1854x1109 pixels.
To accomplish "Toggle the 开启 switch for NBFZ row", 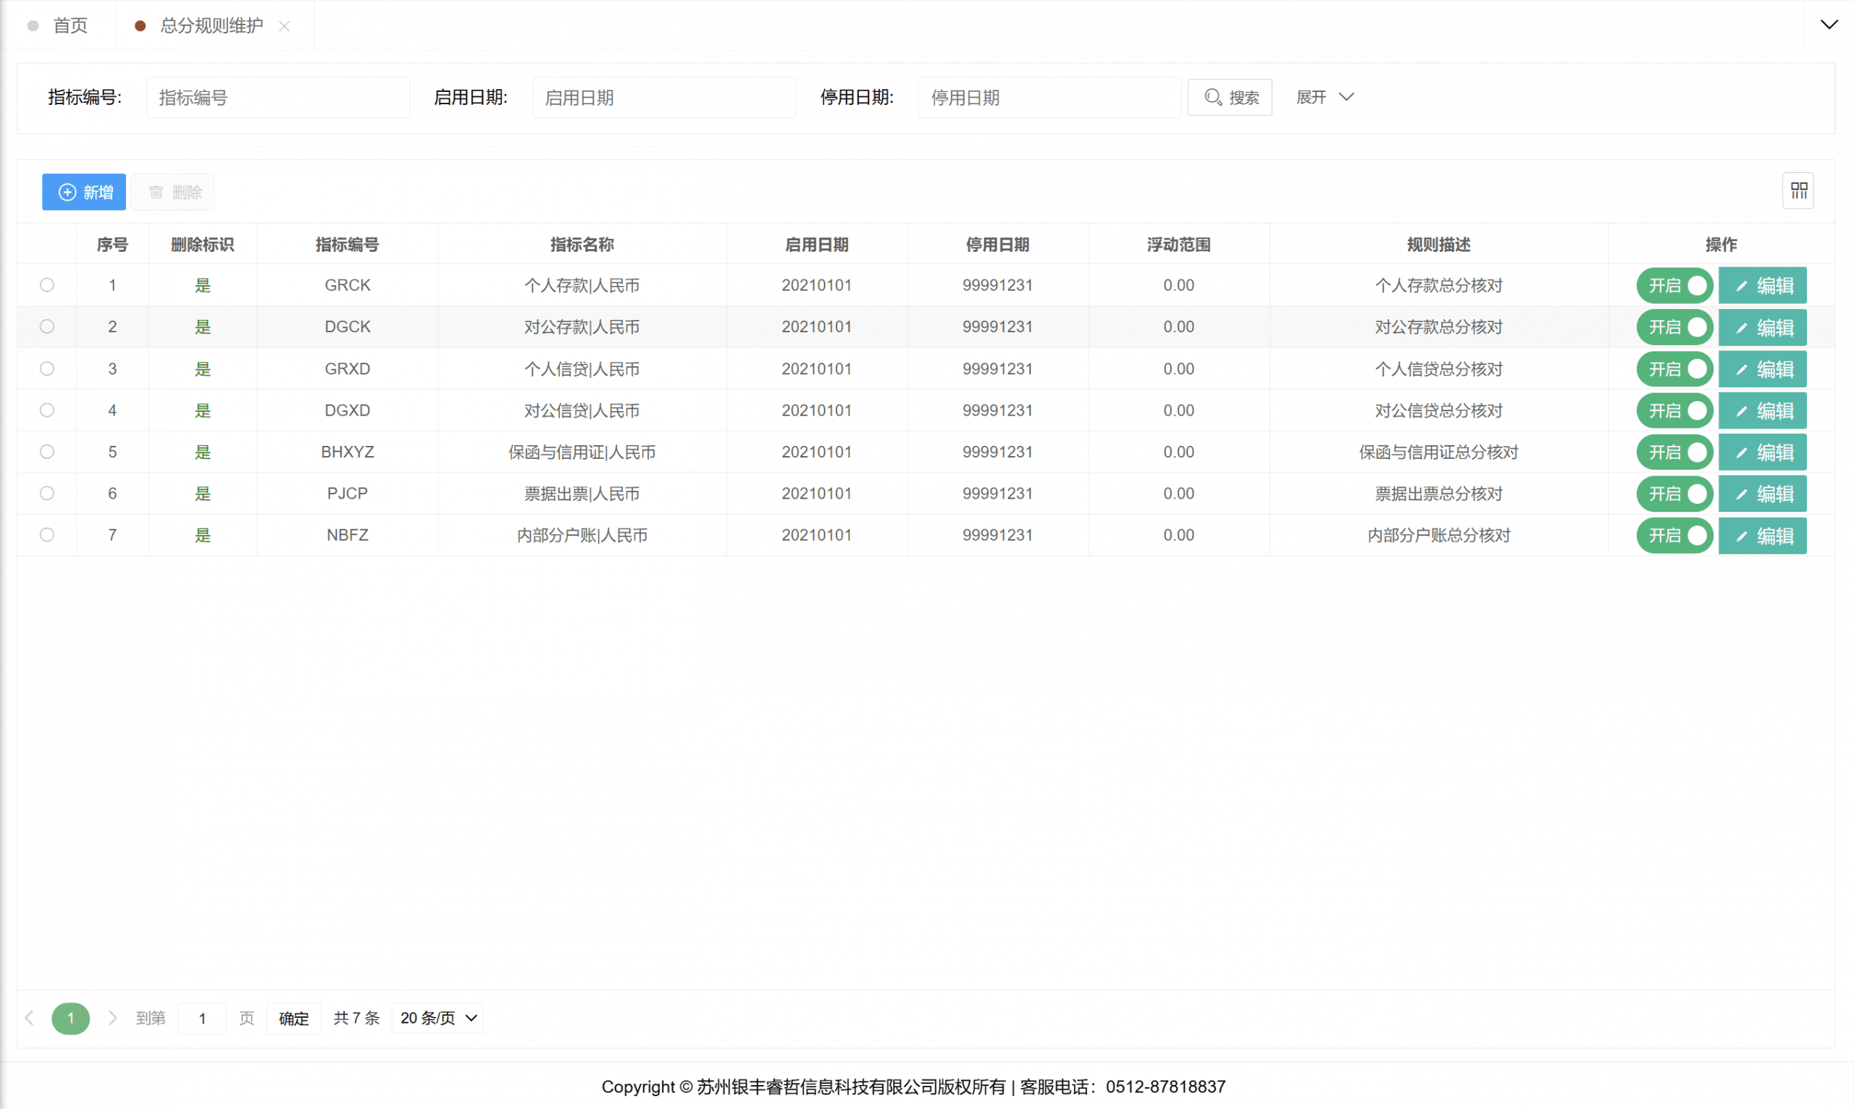I will (1674, 535).
